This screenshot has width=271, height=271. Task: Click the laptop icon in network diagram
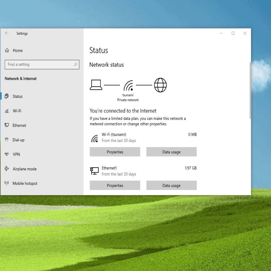point(96,85)
